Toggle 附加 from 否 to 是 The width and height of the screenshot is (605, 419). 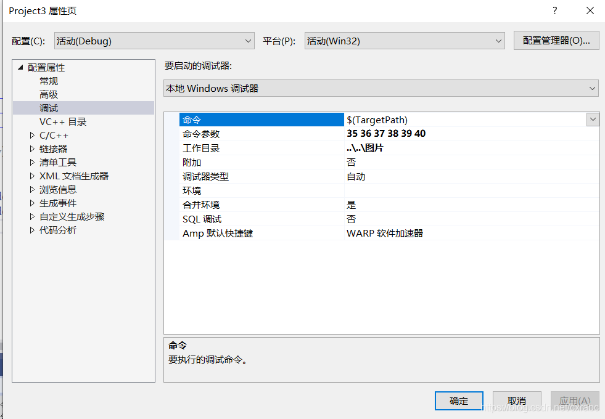pyautogui.click(x=350, y=162)
